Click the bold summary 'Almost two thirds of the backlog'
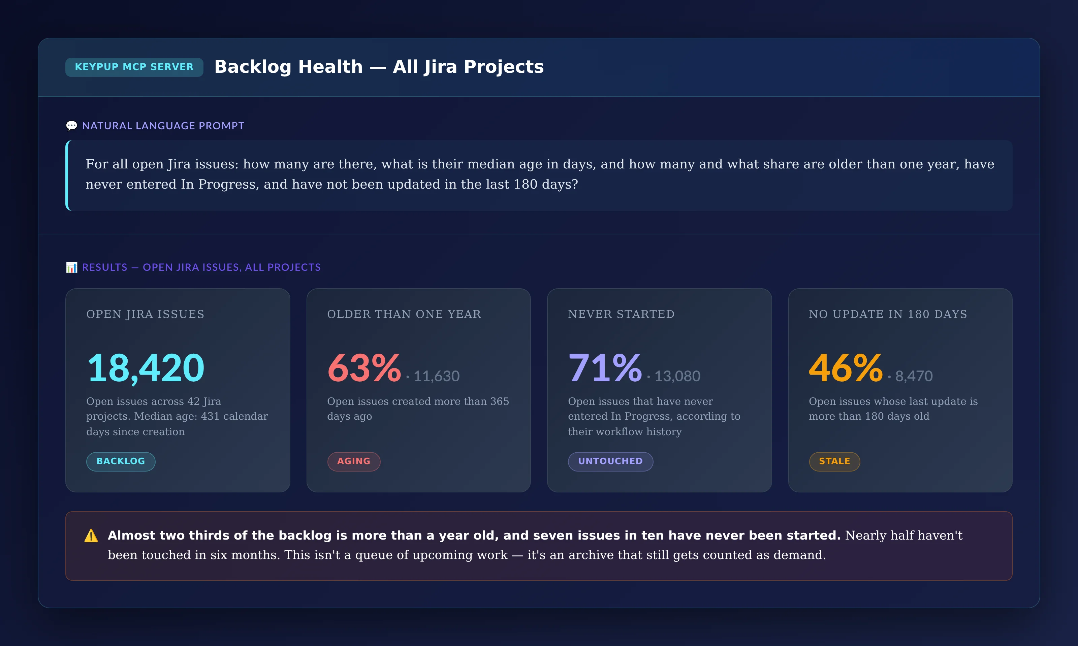This screenshot has height=646, width=1078. [x=474, y=536]
